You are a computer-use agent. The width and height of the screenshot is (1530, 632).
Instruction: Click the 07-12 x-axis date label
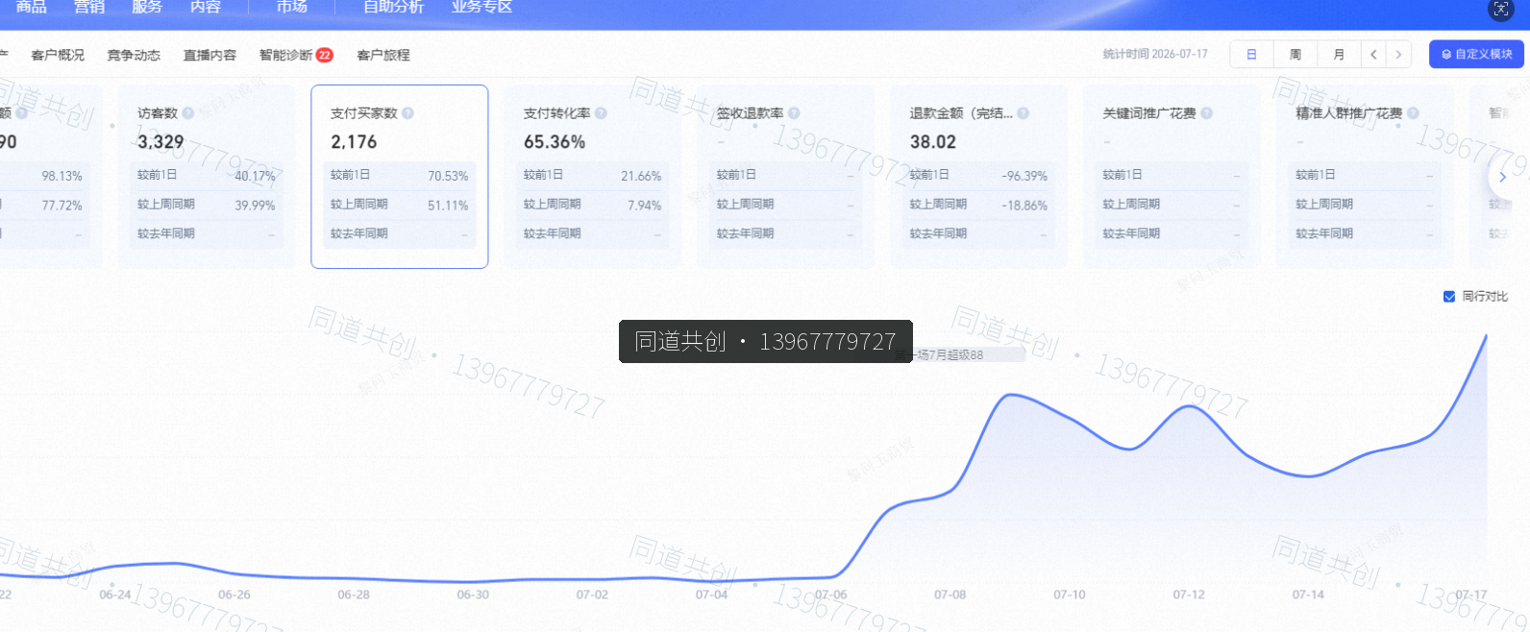click(x=1189, y=595)
